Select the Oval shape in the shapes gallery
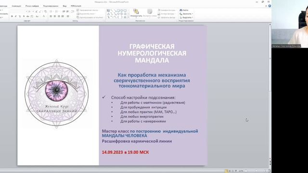This screenshot has height=173, width=308. (x=122, y=11)
